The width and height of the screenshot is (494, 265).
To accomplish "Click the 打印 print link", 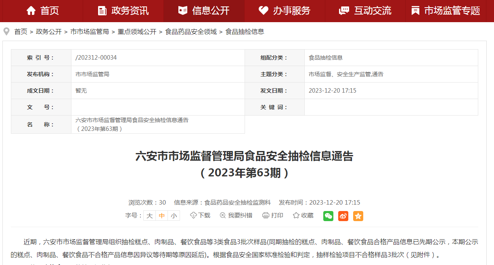I will pos(277,215).
